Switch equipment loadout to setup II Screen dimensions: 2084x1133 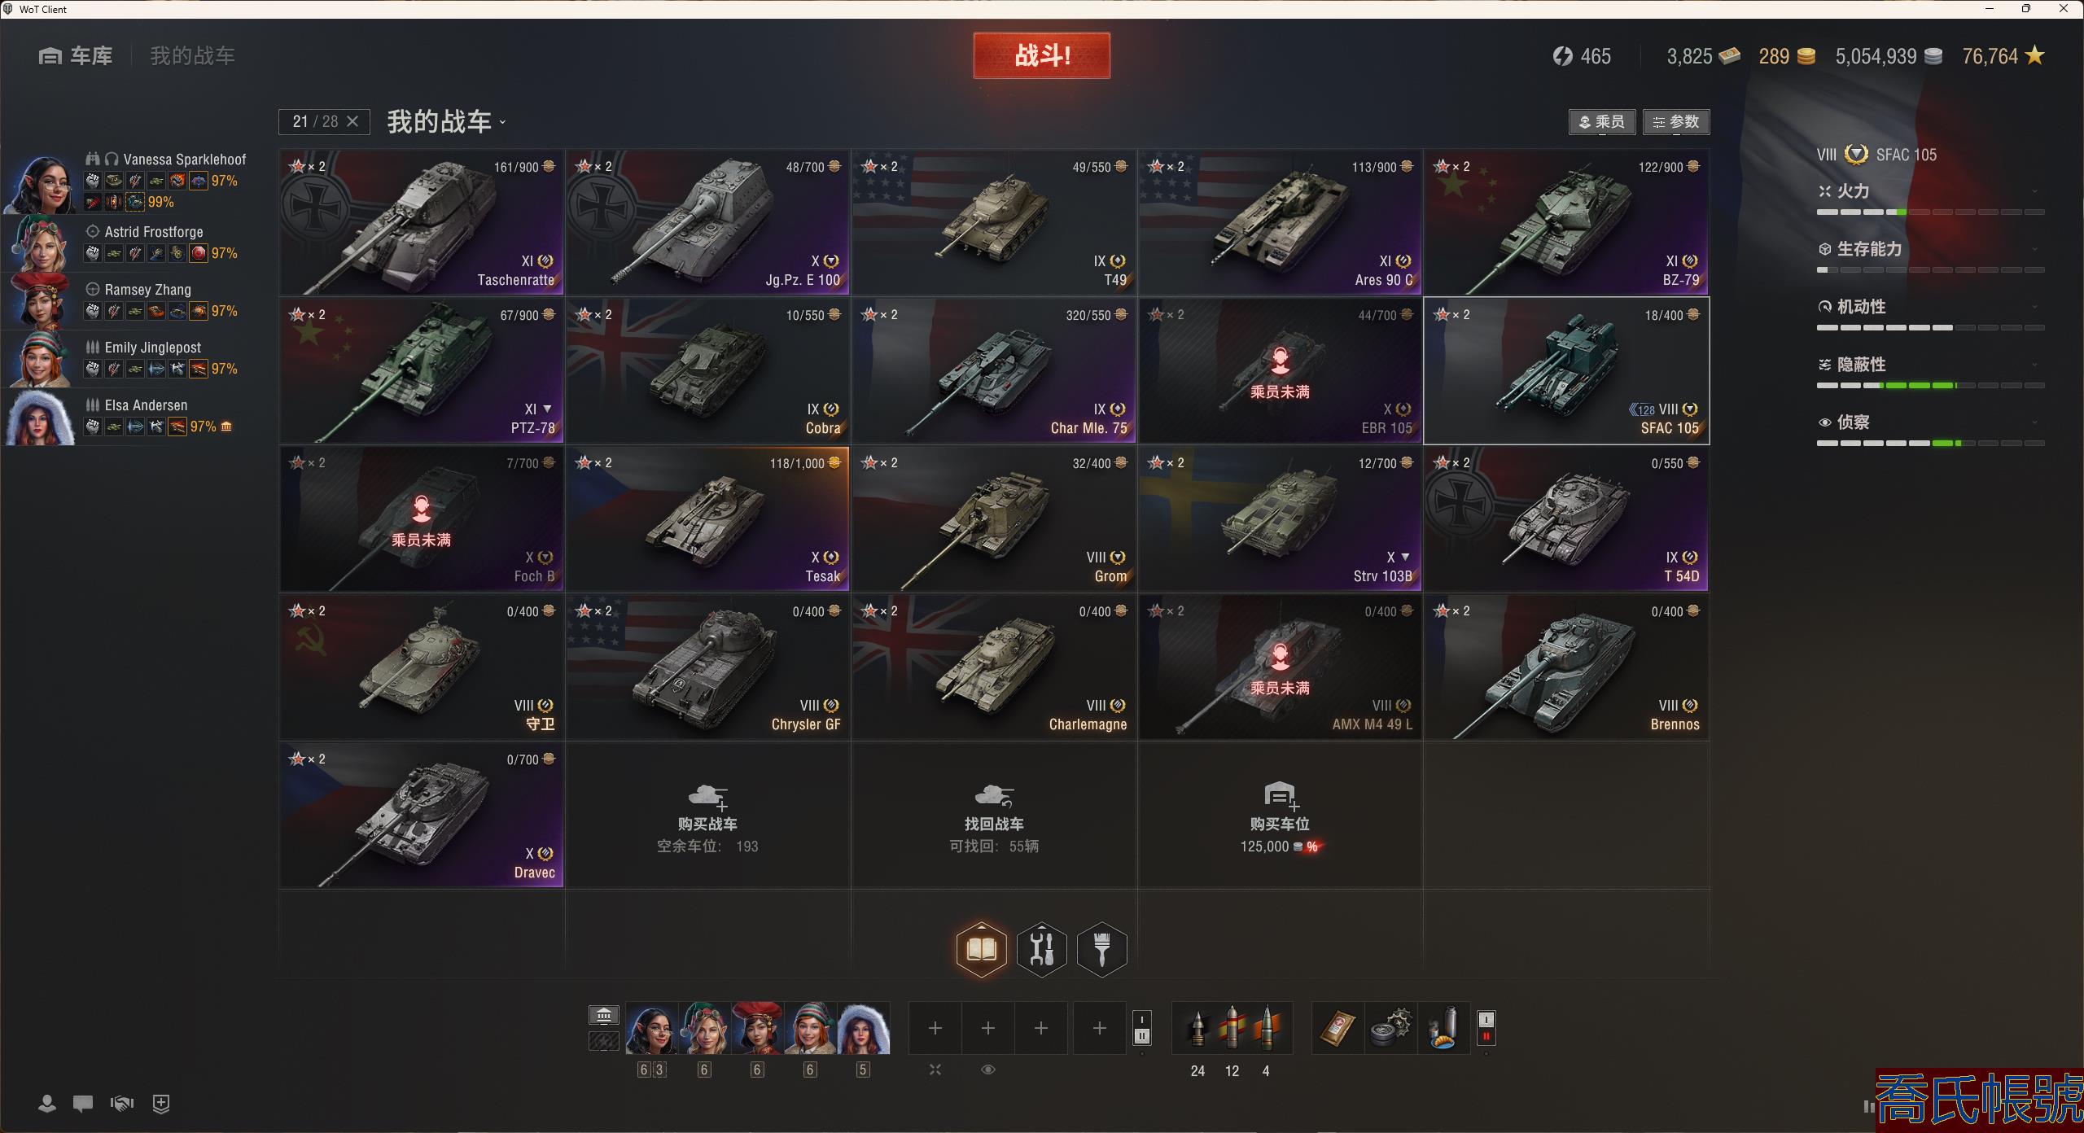tap(1142, 1036)
